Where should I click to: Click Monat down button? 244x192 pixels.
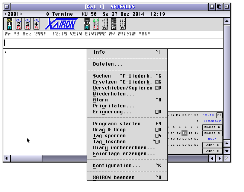(212, 133)
